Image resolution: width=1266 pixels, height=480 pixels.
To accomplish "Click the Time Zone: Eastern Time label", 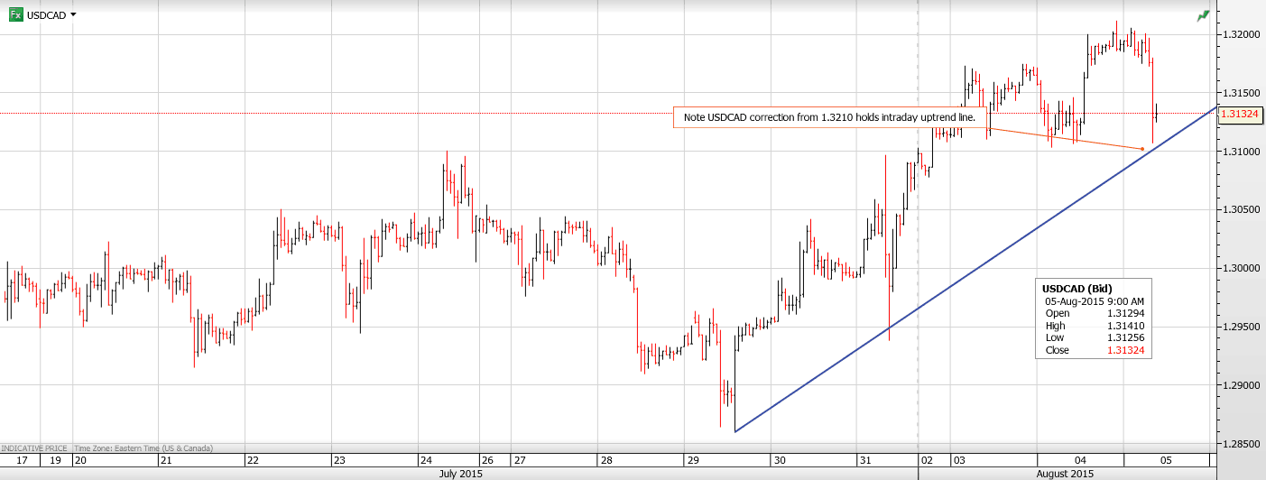I will click(x=144, y=448).
